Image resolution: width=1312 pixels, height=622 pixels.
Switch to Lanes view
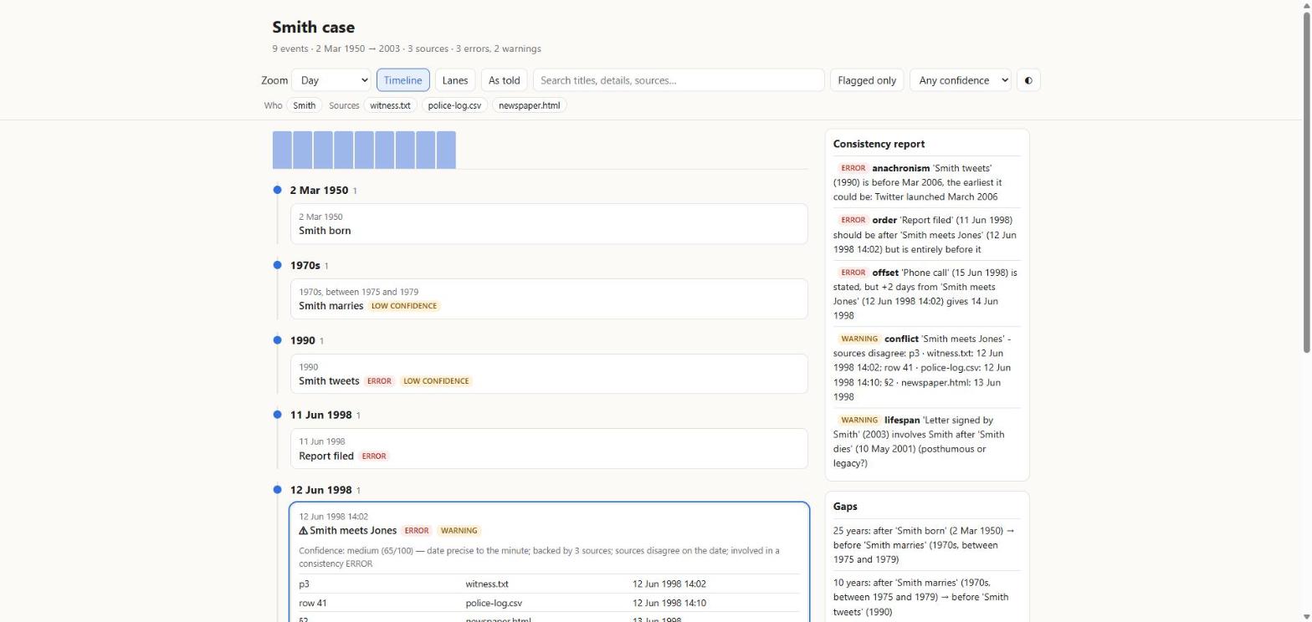[455, 80]
